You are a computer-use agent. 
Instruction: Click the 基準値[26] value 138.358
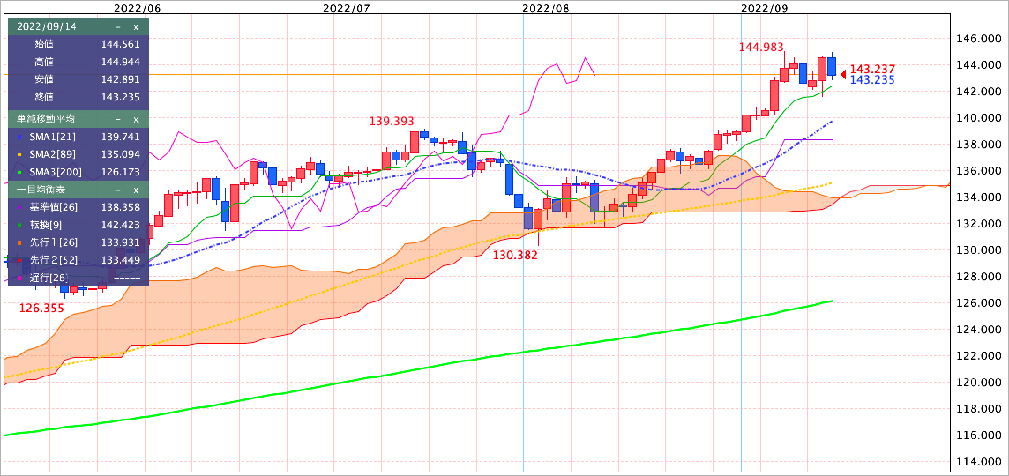pyautogui.click(x=120, y=207)
